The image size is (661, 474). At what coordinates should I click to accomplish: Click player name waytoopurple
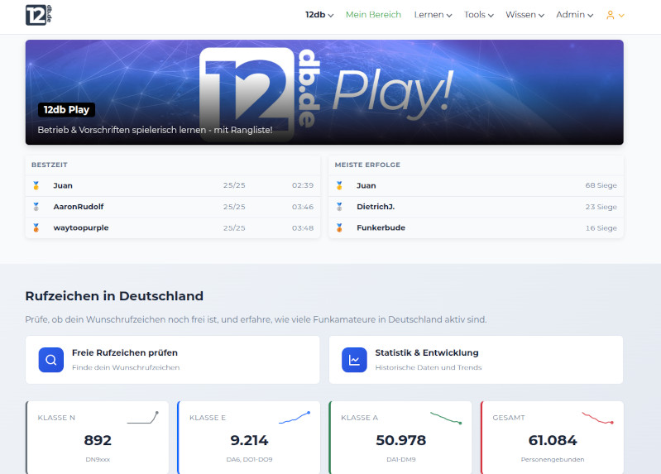[81, 227]
